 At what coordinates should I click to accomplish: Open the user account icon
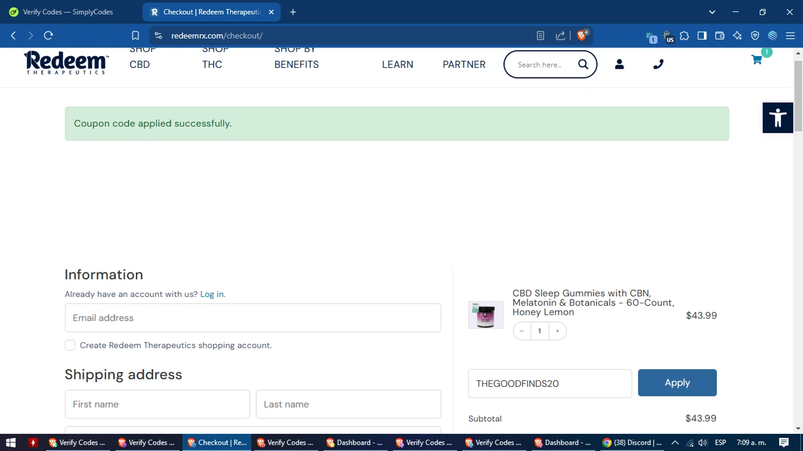pyautogui.click(x=619, y=64)
